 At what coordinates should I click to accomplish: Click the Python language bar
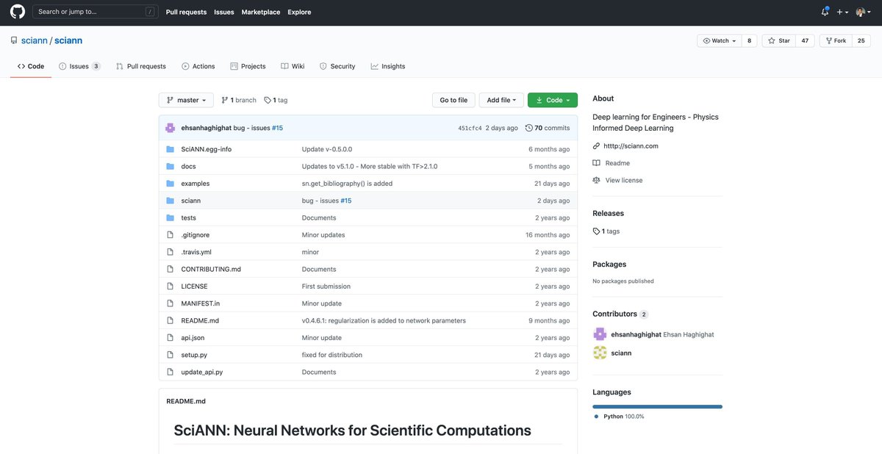[657, 406]
